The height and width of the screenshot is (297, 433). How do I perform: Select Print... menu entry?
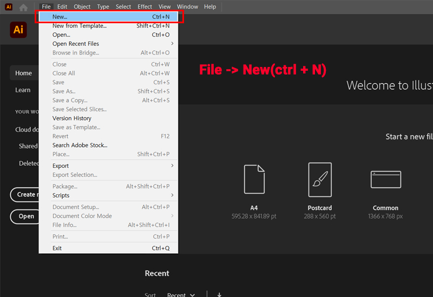(x=109, y=237)
